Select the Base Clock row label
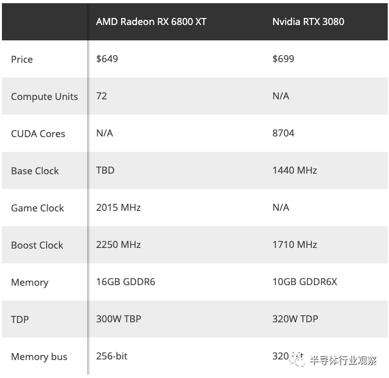389x378 pixels. (35, 170)
